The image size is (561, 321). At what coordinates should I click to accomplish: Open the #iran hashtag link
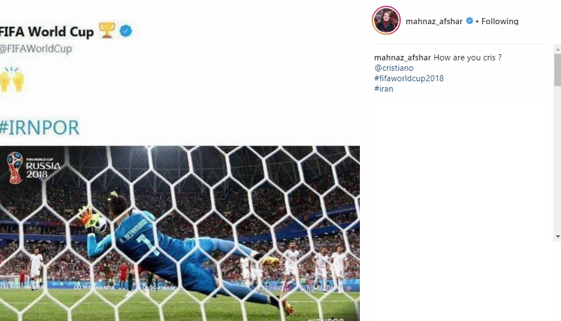point(384,89)
